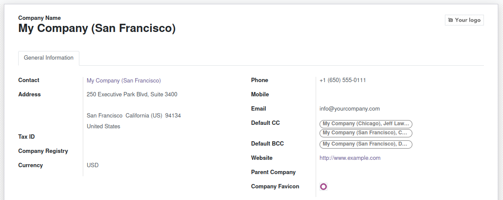Select the Default BCC tag My Company (San Francisco), D…
This screenshot has width=503, height=200.
[366, 144]
